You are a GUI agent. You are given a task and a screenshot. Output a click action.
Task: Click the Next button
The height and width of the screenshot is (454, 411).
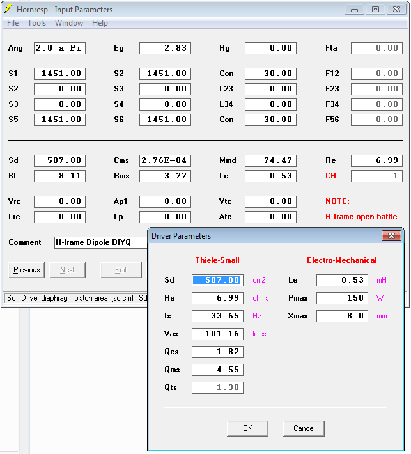67,270
